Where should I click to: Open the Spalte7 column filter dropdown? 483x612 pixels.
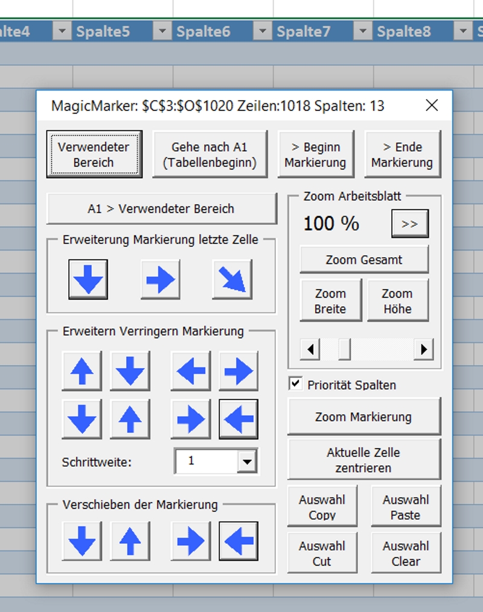click(x=362, y=31)
